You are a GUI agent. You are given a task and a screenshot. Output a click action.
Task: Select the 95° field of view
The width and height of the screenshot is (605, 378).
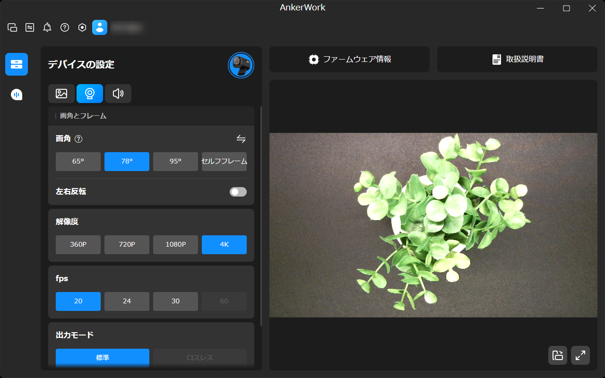coord(175,162)
